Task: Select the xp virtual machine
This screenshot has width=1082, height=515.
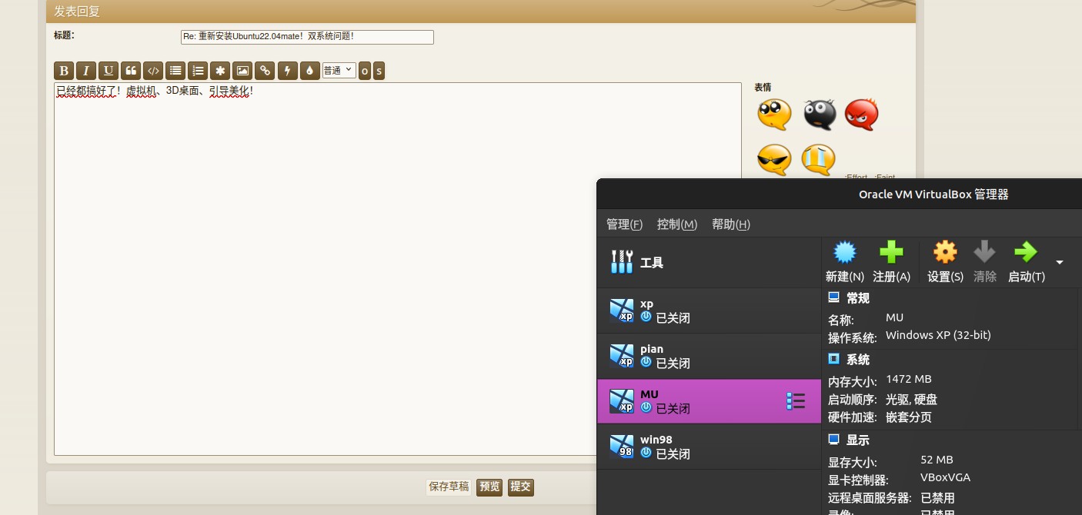Action: coord(709,311)
